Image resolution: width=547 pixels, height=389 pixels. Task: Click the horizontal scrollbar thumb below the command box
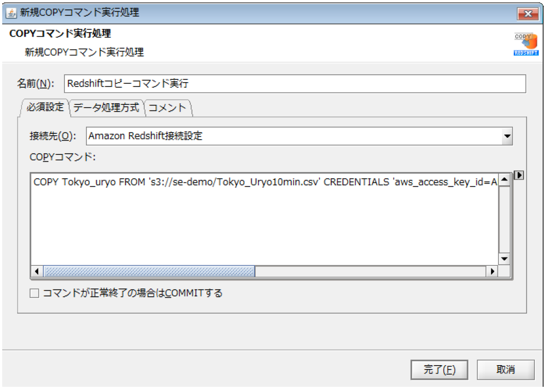(150, 271)
